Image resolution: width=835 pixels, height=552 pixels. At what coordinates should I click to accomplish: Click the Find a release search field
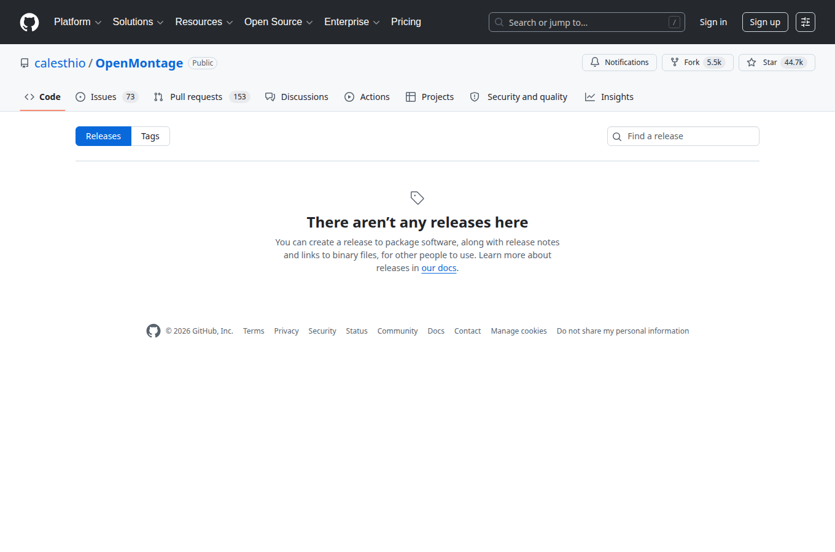[x=683, y=136]
